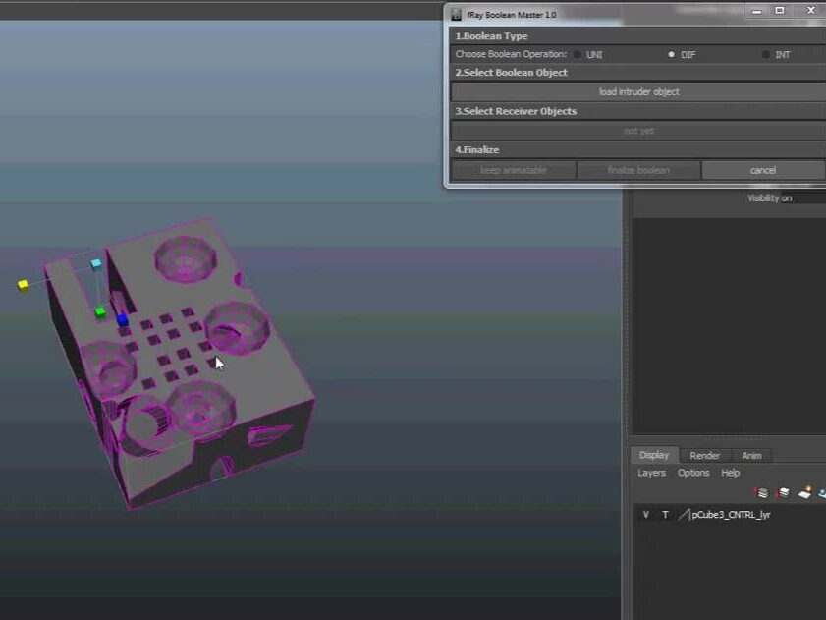Select the DIF boolean operation radio
The height and width of the screenshot is (620, 826).
[671, 54]
